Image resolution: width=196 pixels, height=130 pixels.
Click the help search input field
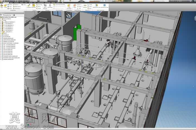(x=161, y=1)
